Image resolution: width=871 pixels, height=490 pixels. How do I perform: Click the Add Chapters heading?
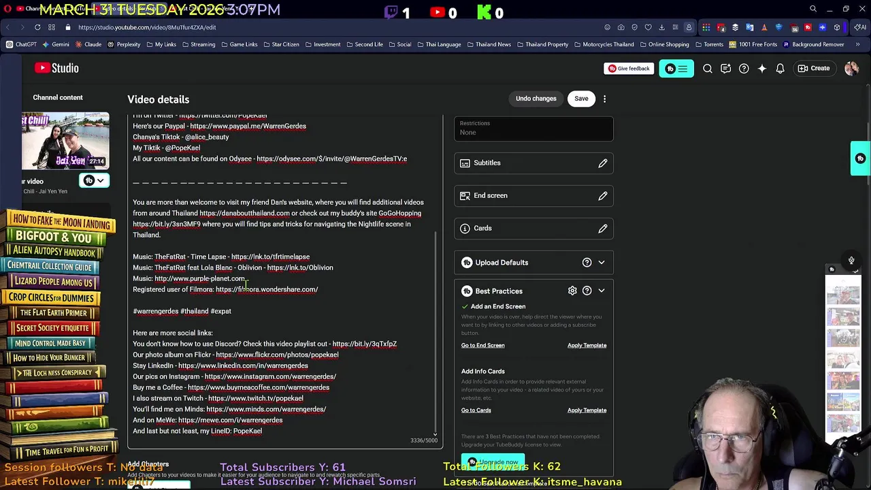tap(148, 464)
